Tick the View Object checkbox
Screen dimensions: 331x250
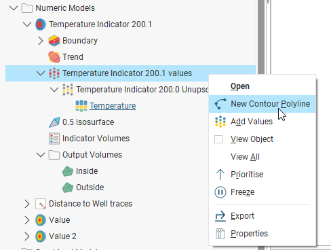(x=218, y=139)
